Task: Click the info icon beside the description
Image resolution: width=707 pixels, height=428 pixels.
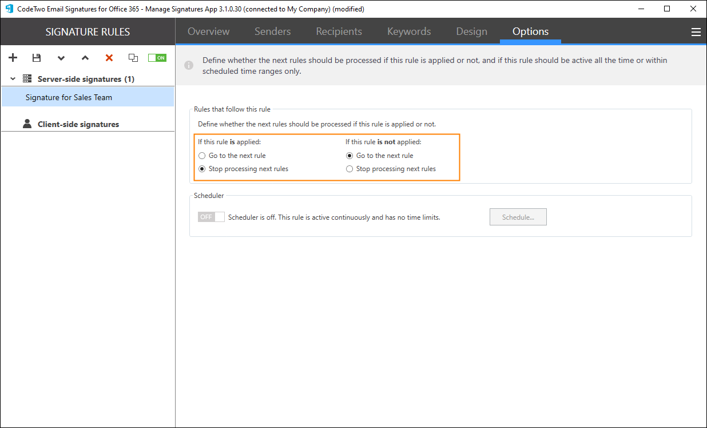Action: pyautogui.click(x=189, y=66)
